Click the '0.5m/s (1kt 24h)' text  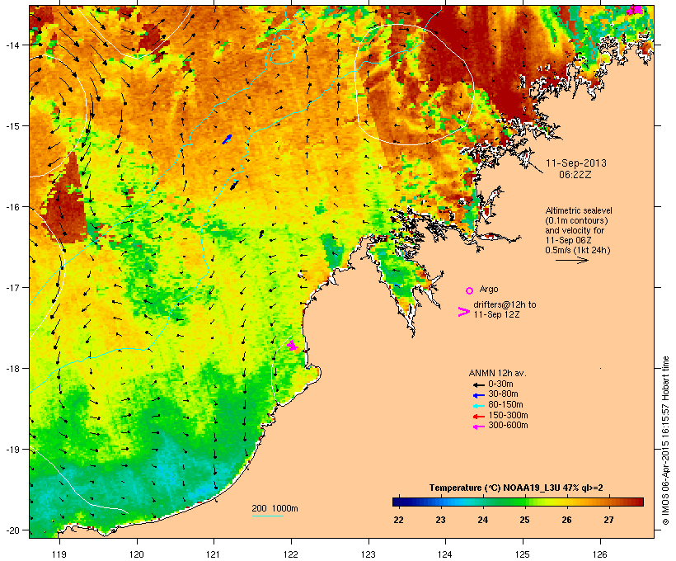click(578, 250)
